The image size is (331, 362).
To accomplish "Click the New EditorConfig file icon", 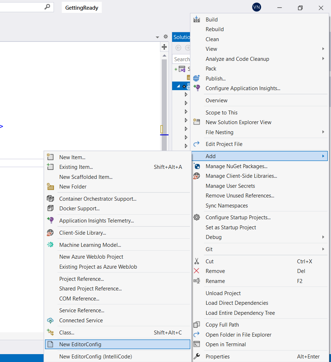I will [x=50, y=344].
